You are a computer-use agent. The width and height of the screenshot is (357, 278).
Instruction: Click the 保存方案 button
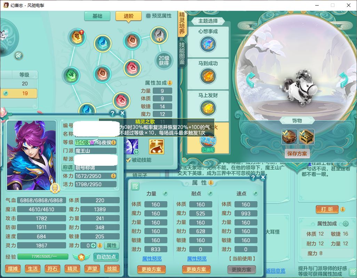[297, 154]
